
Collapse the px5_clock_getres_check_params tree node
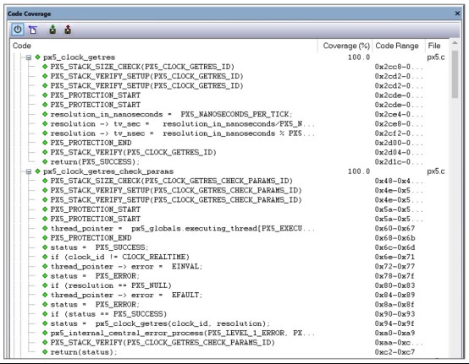tap(29, 171)
